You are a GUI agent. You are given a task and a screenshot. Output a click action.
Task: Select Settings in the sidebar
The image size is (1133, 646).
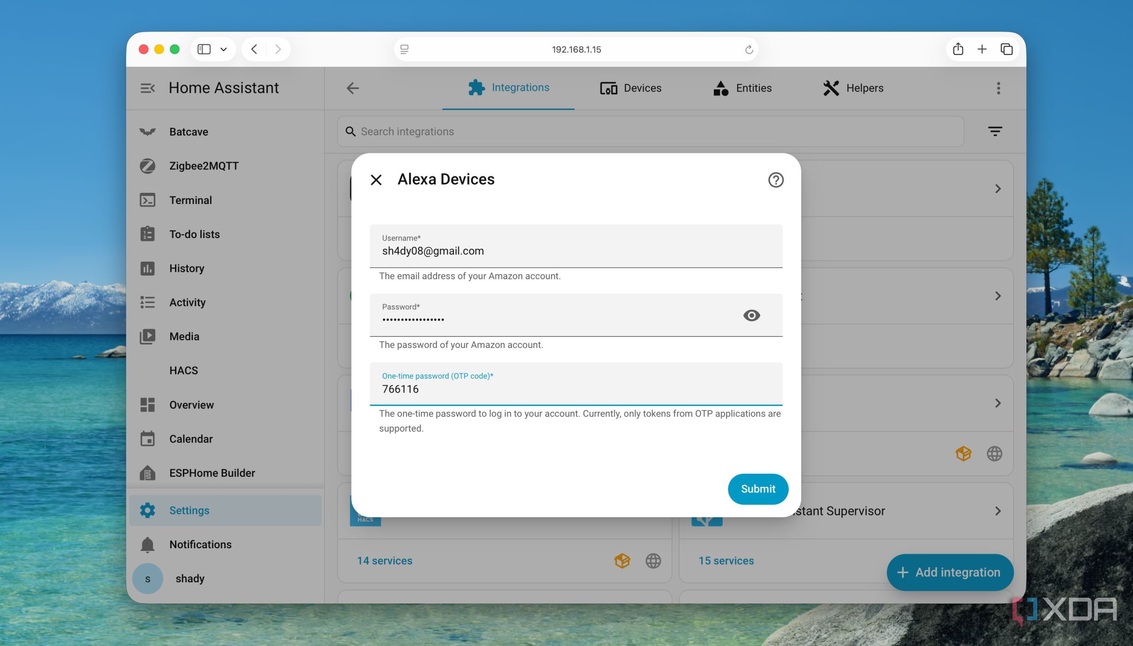point(225,510)
